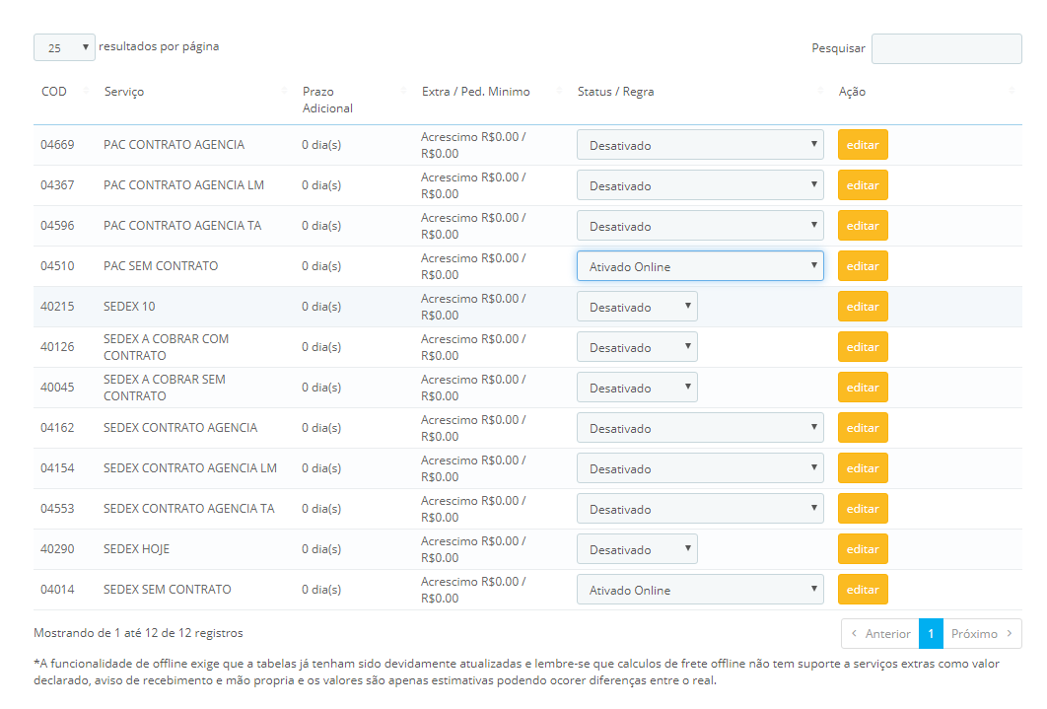The width and height of the screenshot is (1047, 709).
Task: Click the code 04014 cell
Action: pos(57,590)
